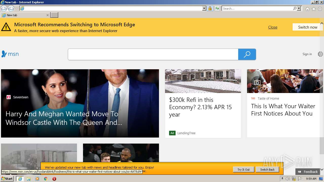Open the security lock report icon
The image size is (324, 182).
click(210, 8)
